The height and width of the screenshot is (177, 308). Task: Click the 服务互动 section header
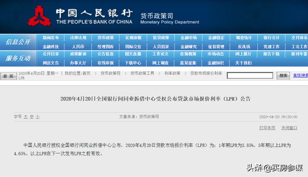(x=18, y=58)
